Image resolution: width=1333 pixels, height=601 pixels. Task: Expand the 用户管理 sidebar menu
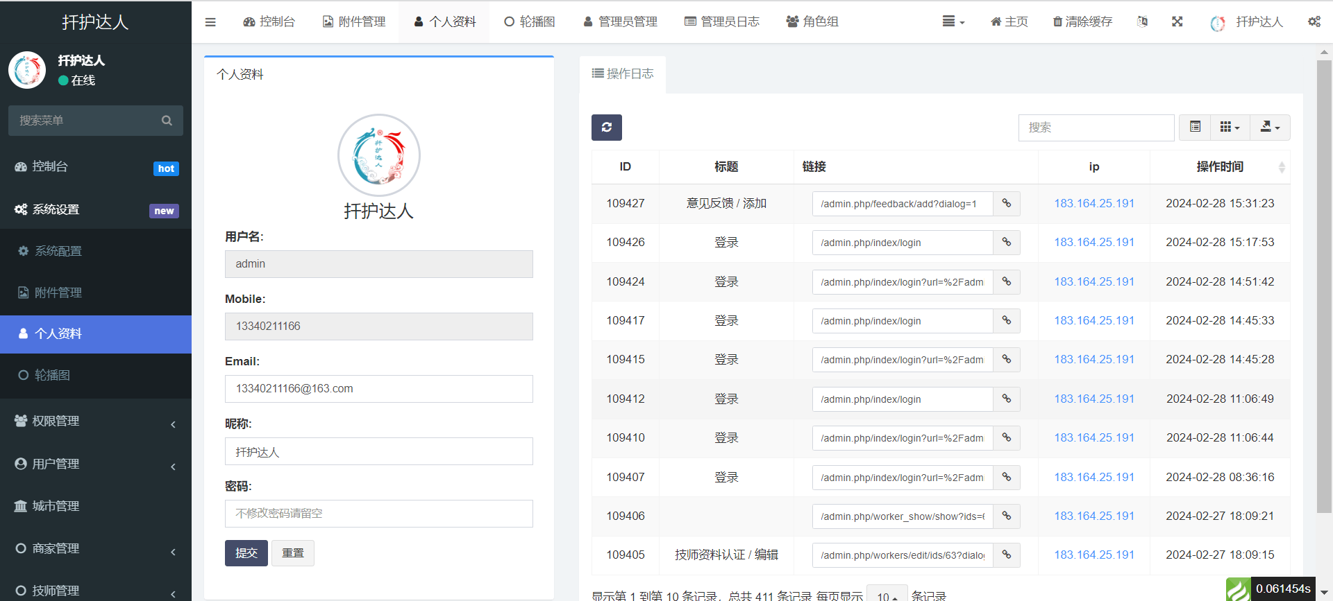pyautogui.click(x=95, y=464)
